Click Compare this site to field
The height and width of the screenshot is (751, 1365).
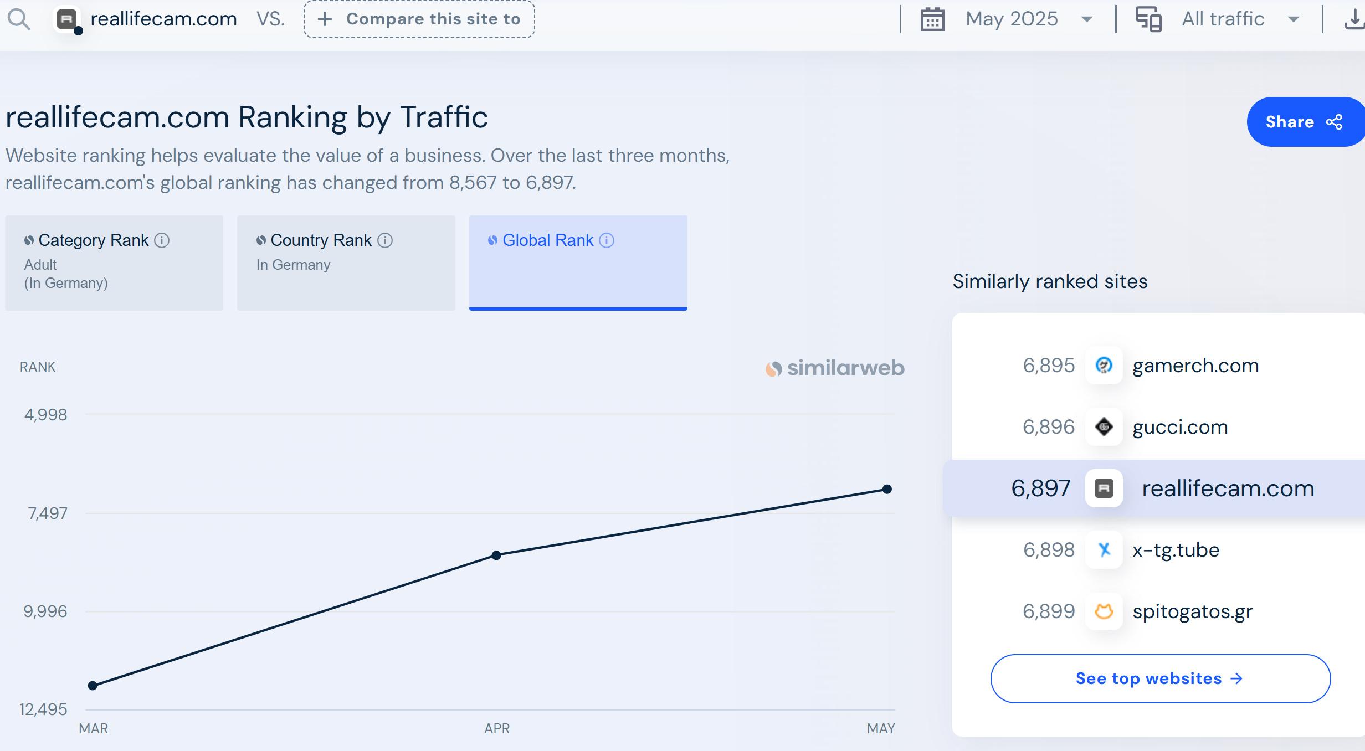coord(419,19)
